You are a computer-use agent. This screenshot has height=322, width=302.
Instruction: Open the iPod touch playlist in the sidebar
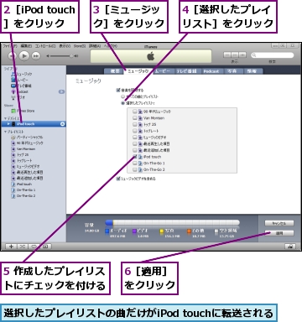(22, 184)
